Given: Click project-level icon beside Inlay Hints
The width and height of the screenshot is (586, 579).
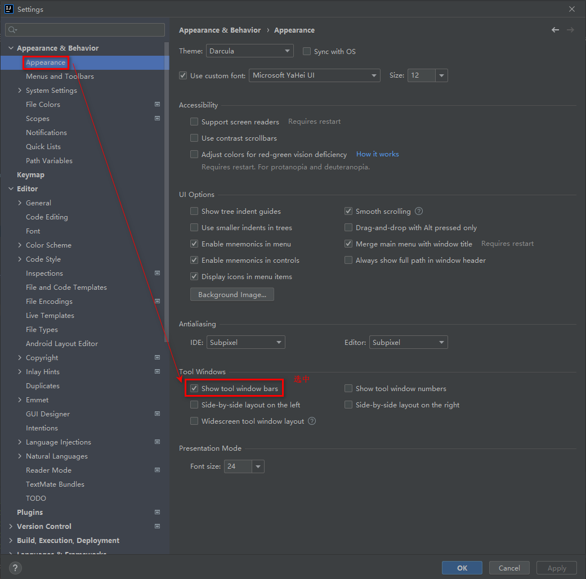Looking at the screenshot, I should click(x=158, y=372).
